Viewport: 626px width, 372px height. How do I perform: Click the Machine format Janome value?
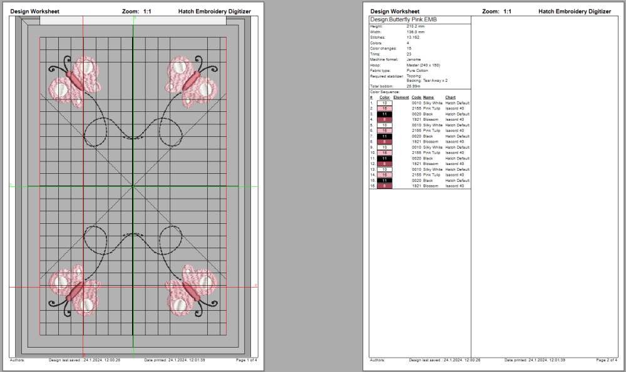[x=414, y=59]
